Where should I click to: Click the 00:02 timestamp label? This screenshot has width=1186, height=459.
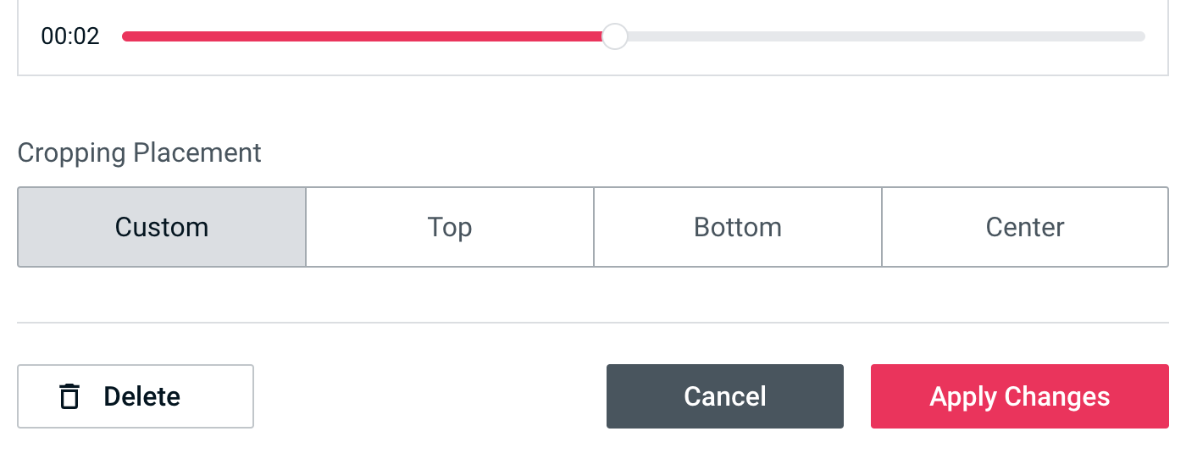click(x=70, y=36)
